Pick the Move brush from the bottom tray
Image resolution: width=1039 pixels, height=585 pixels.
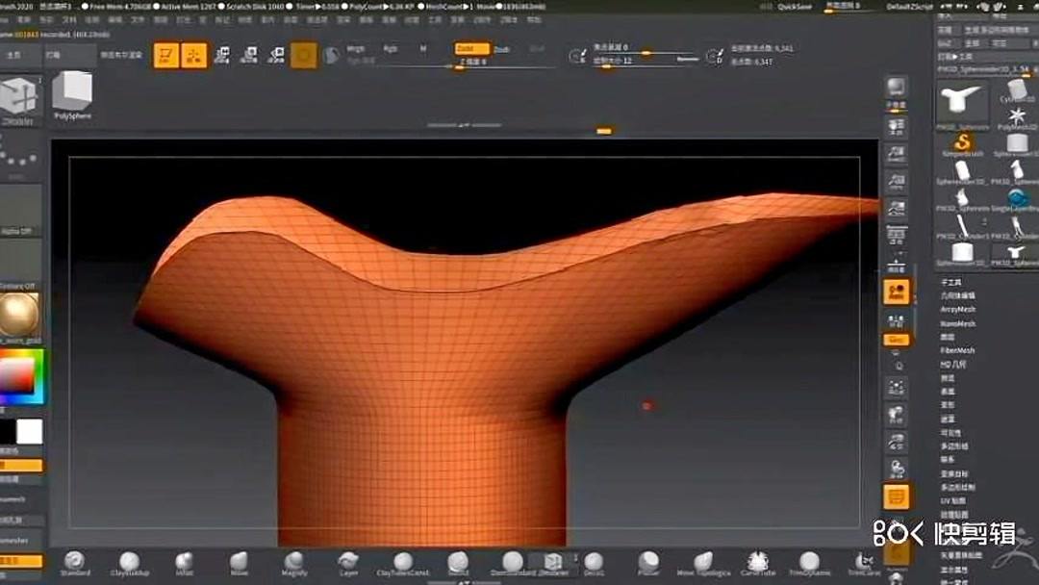(x=238, y=561)
